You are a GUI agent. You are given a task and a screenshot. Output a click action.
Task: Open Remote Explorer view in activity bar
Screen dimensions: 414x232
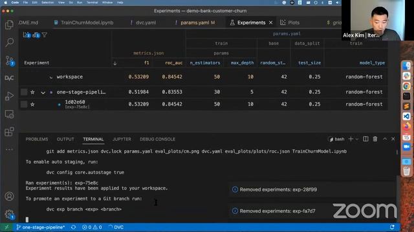coord(10,114)
